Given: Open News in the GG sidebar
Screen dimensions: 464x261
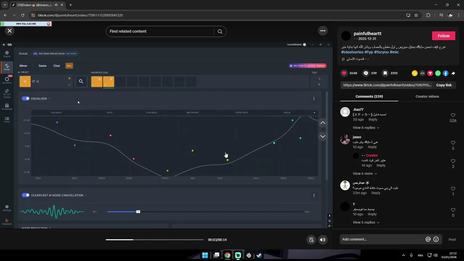Looking at the screenshot, I should (x=7, y=120).
